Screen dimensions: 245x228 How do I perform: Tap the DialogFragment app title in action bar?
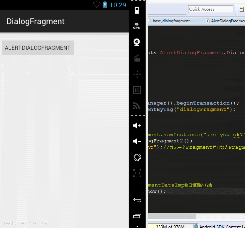point(35,21)
